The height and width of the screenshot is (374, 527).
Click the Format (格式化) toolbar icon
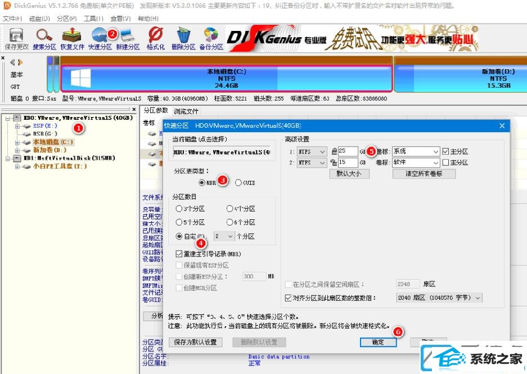(x=156, y=38)
